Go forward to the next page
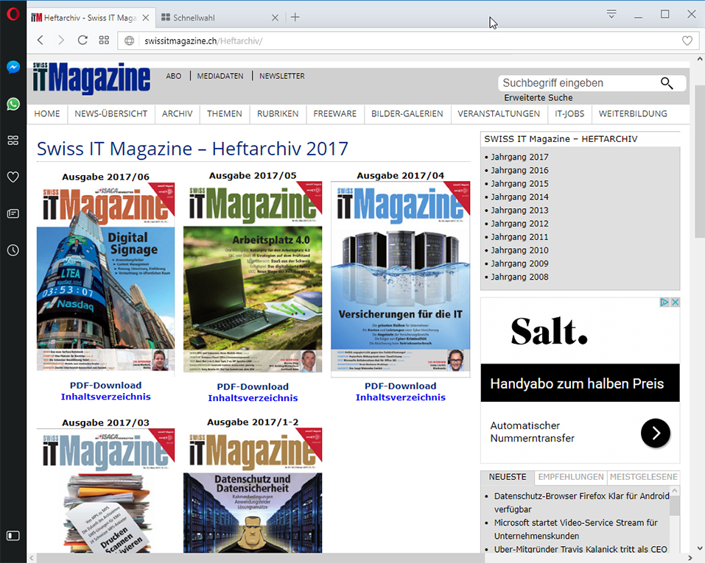This screenshot has width=705, height=563. [61, 40]
